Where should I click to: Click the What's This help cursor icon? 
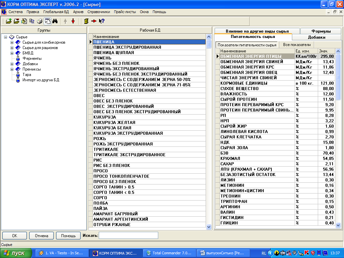tap(101, 21)
